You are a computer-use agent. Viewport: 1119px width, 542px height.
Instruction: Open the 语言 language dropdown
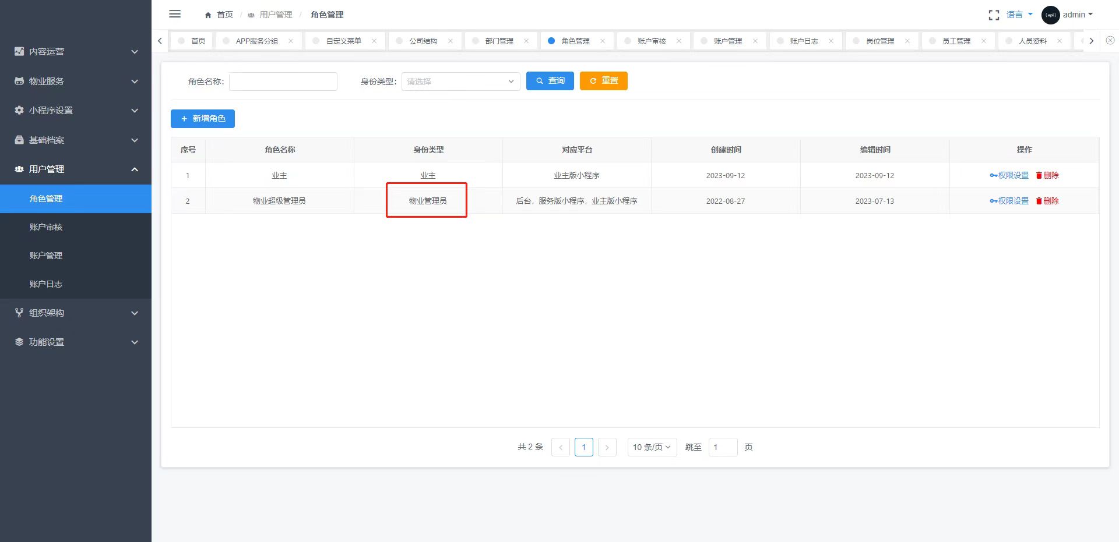[1019, 15]
